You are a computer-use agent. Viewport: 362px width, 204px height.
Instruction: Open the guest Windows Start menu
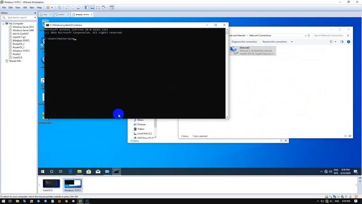[42, 172]
